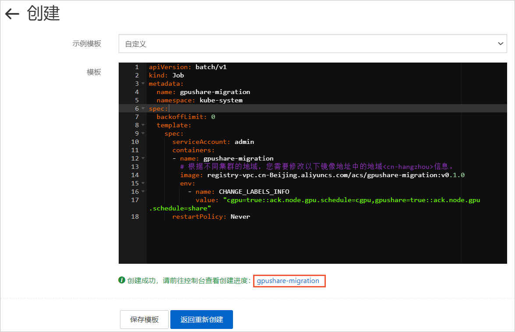Screen dimensions: 515x332
Task: Click backoffLimit value 0
Action: (213, 117)
